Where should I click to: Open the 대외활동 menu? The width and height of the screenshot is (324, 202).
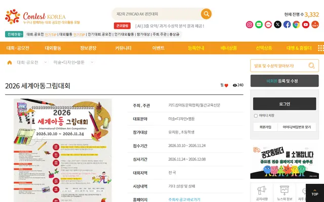(x=53, y=48)
